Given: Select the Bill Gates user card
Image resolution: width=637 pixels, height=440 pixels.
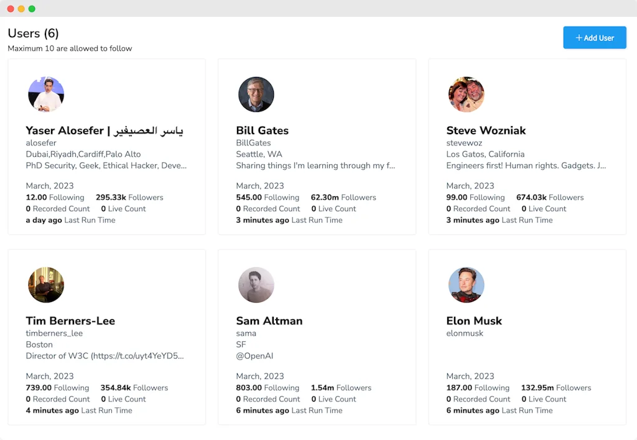Looking at the screenshot, I should (x=317, y=146).
